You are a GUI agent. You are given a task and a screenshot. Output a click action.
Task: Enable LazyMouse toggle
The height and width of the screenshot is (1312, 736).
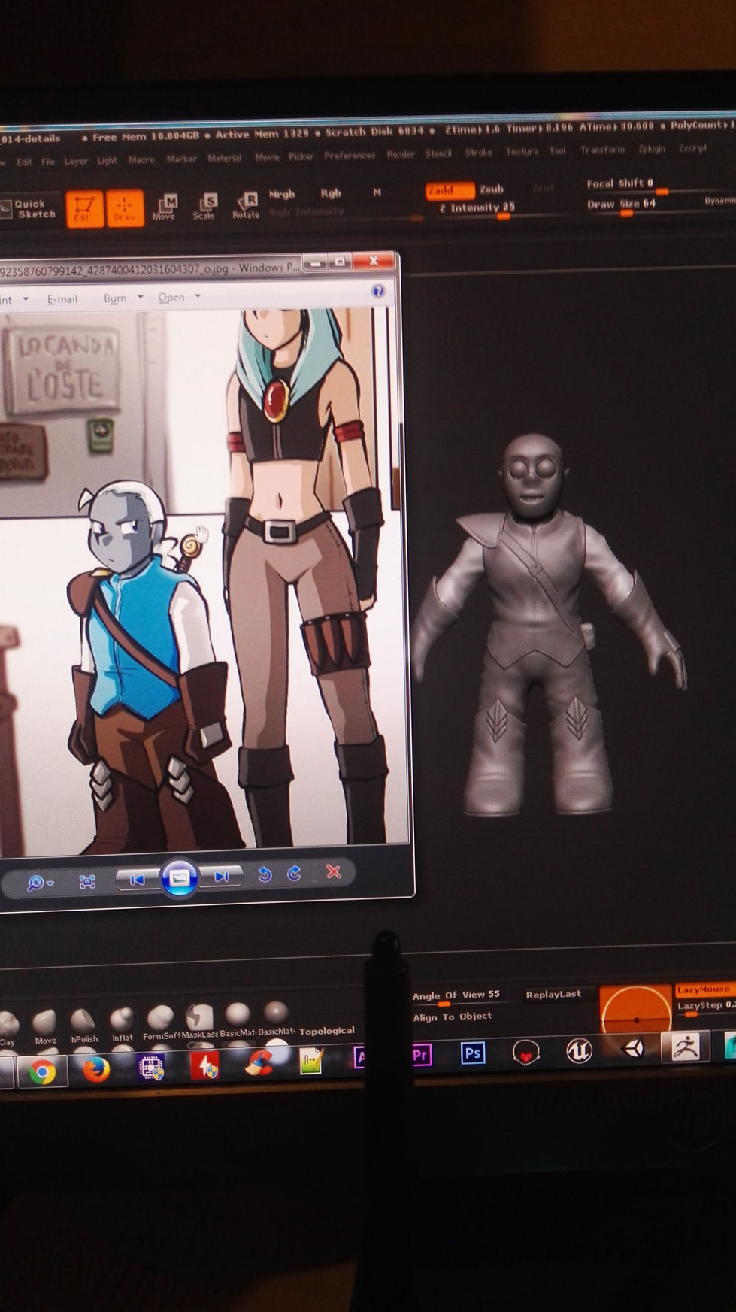705,989
